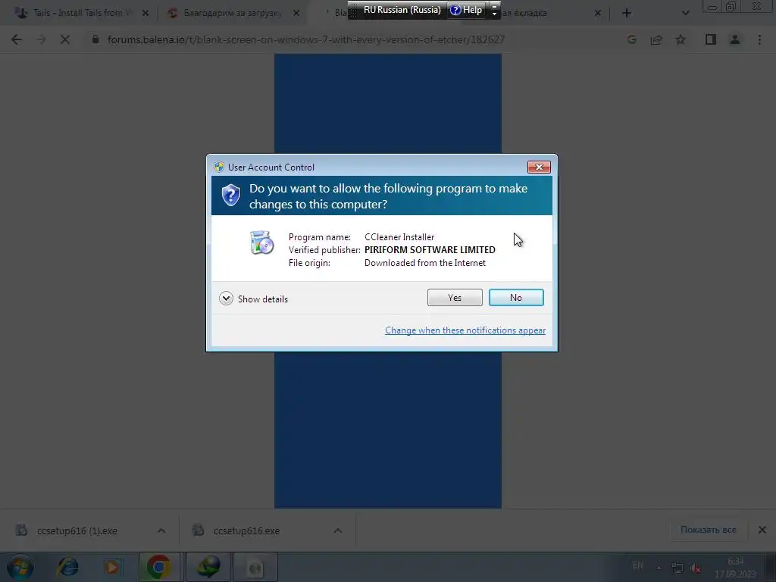
Task: Open language bar options arrow
Action: (494, 14)
